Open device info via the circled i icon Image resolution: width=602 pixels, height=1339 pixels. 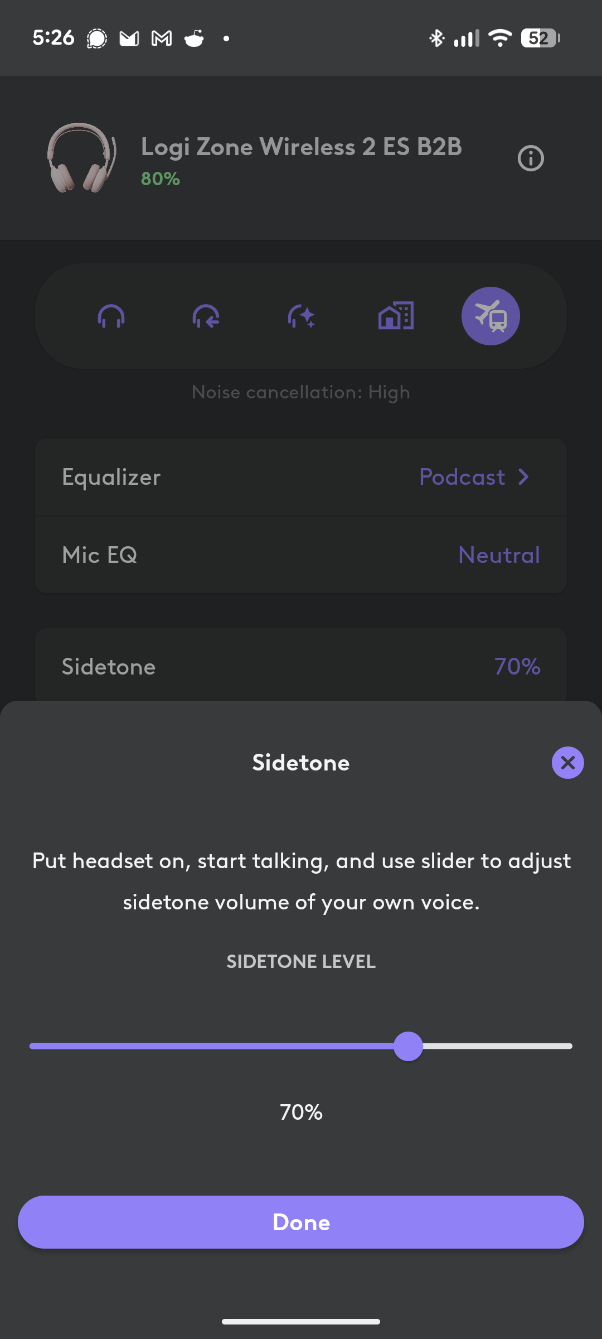click(531, 158)
